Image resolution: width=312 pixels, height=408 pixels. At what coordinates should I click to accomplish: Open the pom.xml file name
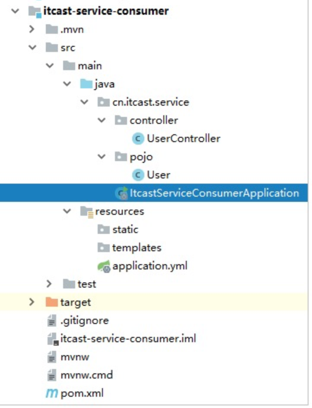coord(82,394)
